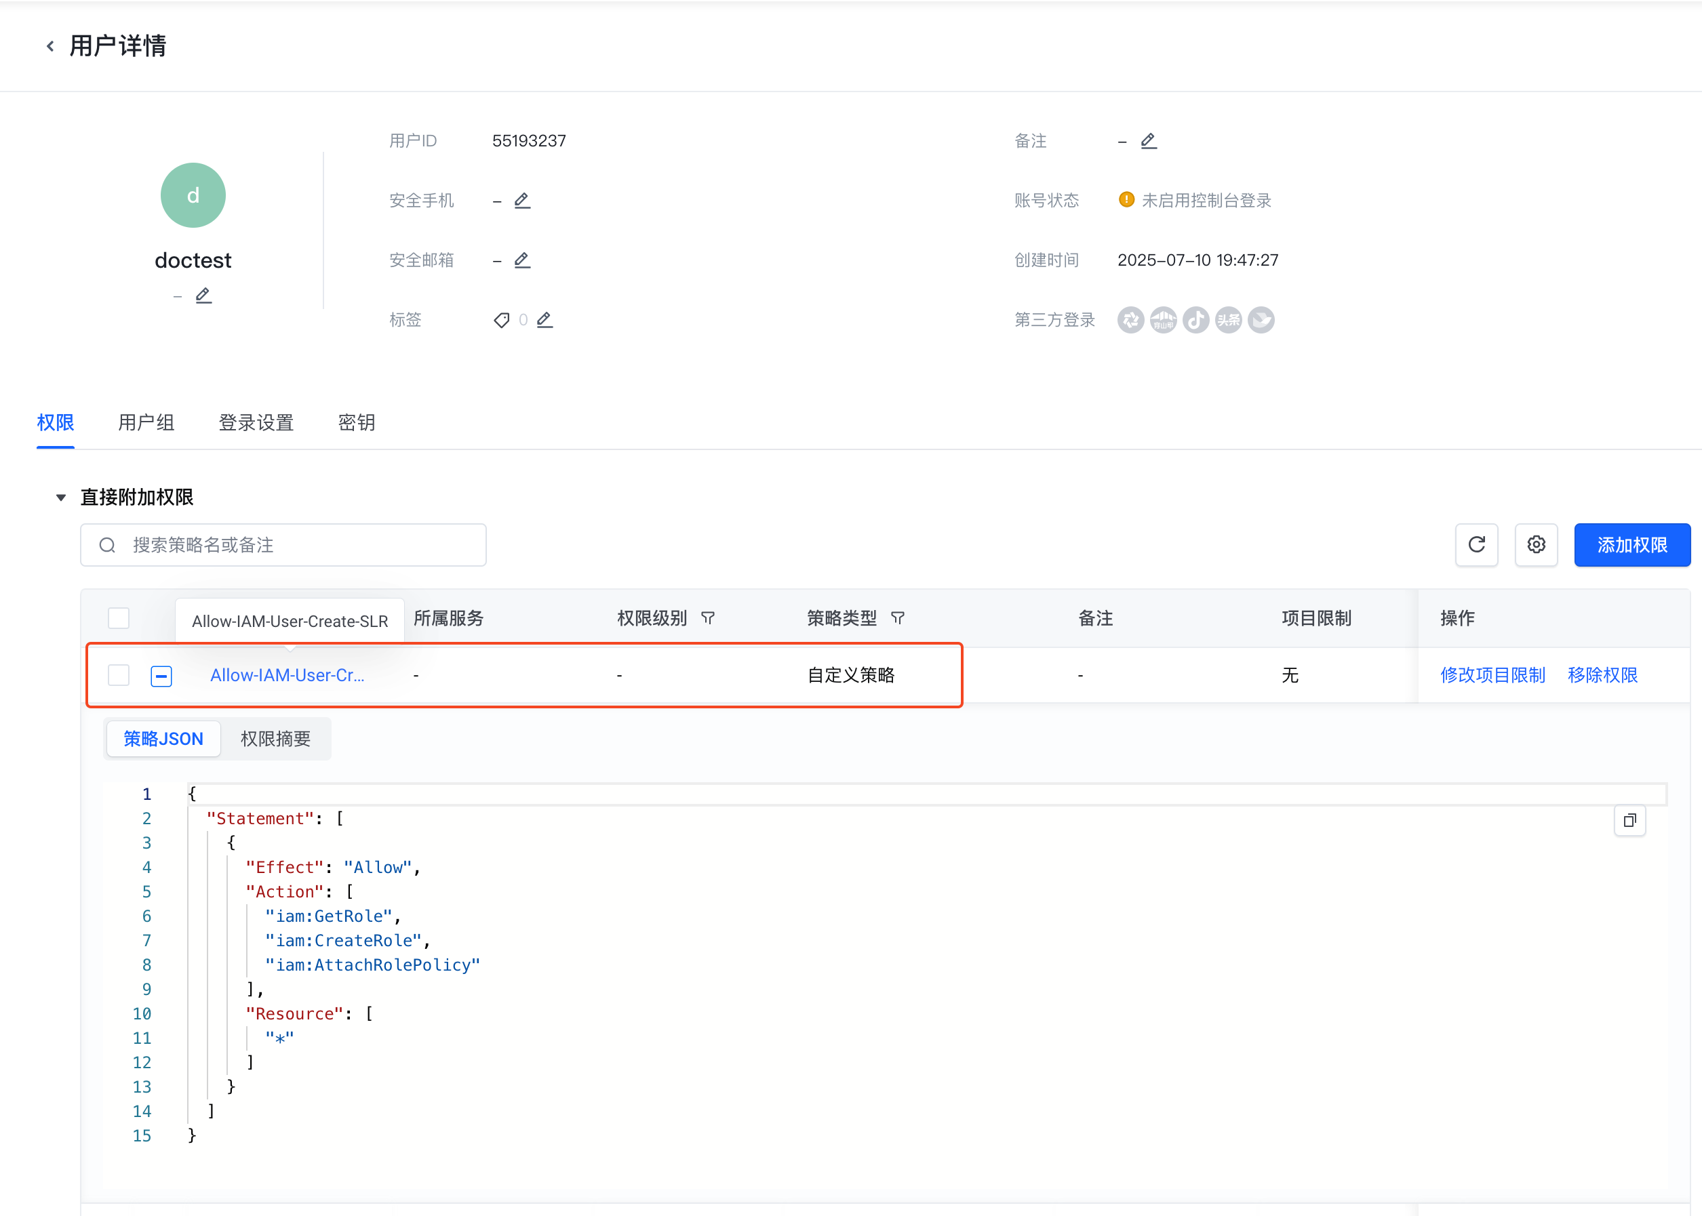Click edit icon beside 安全手机
This screenshot has width=1702, height=1216.
tap(522, 201)
